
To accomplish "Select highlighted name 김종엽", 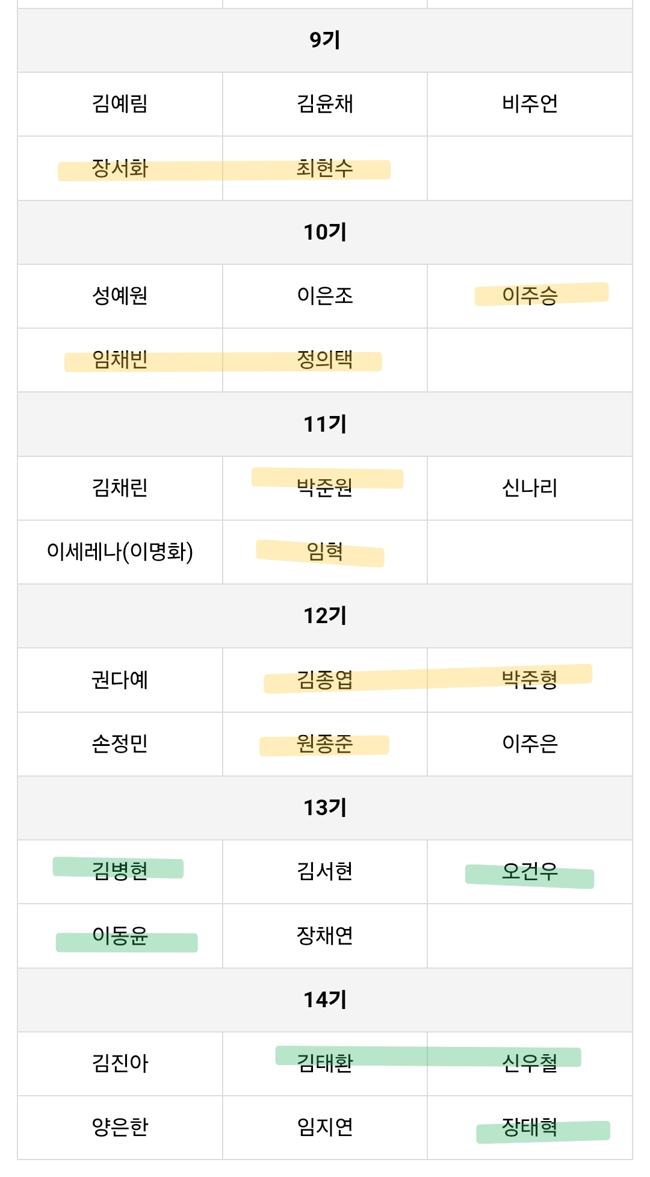I will 325,680.
